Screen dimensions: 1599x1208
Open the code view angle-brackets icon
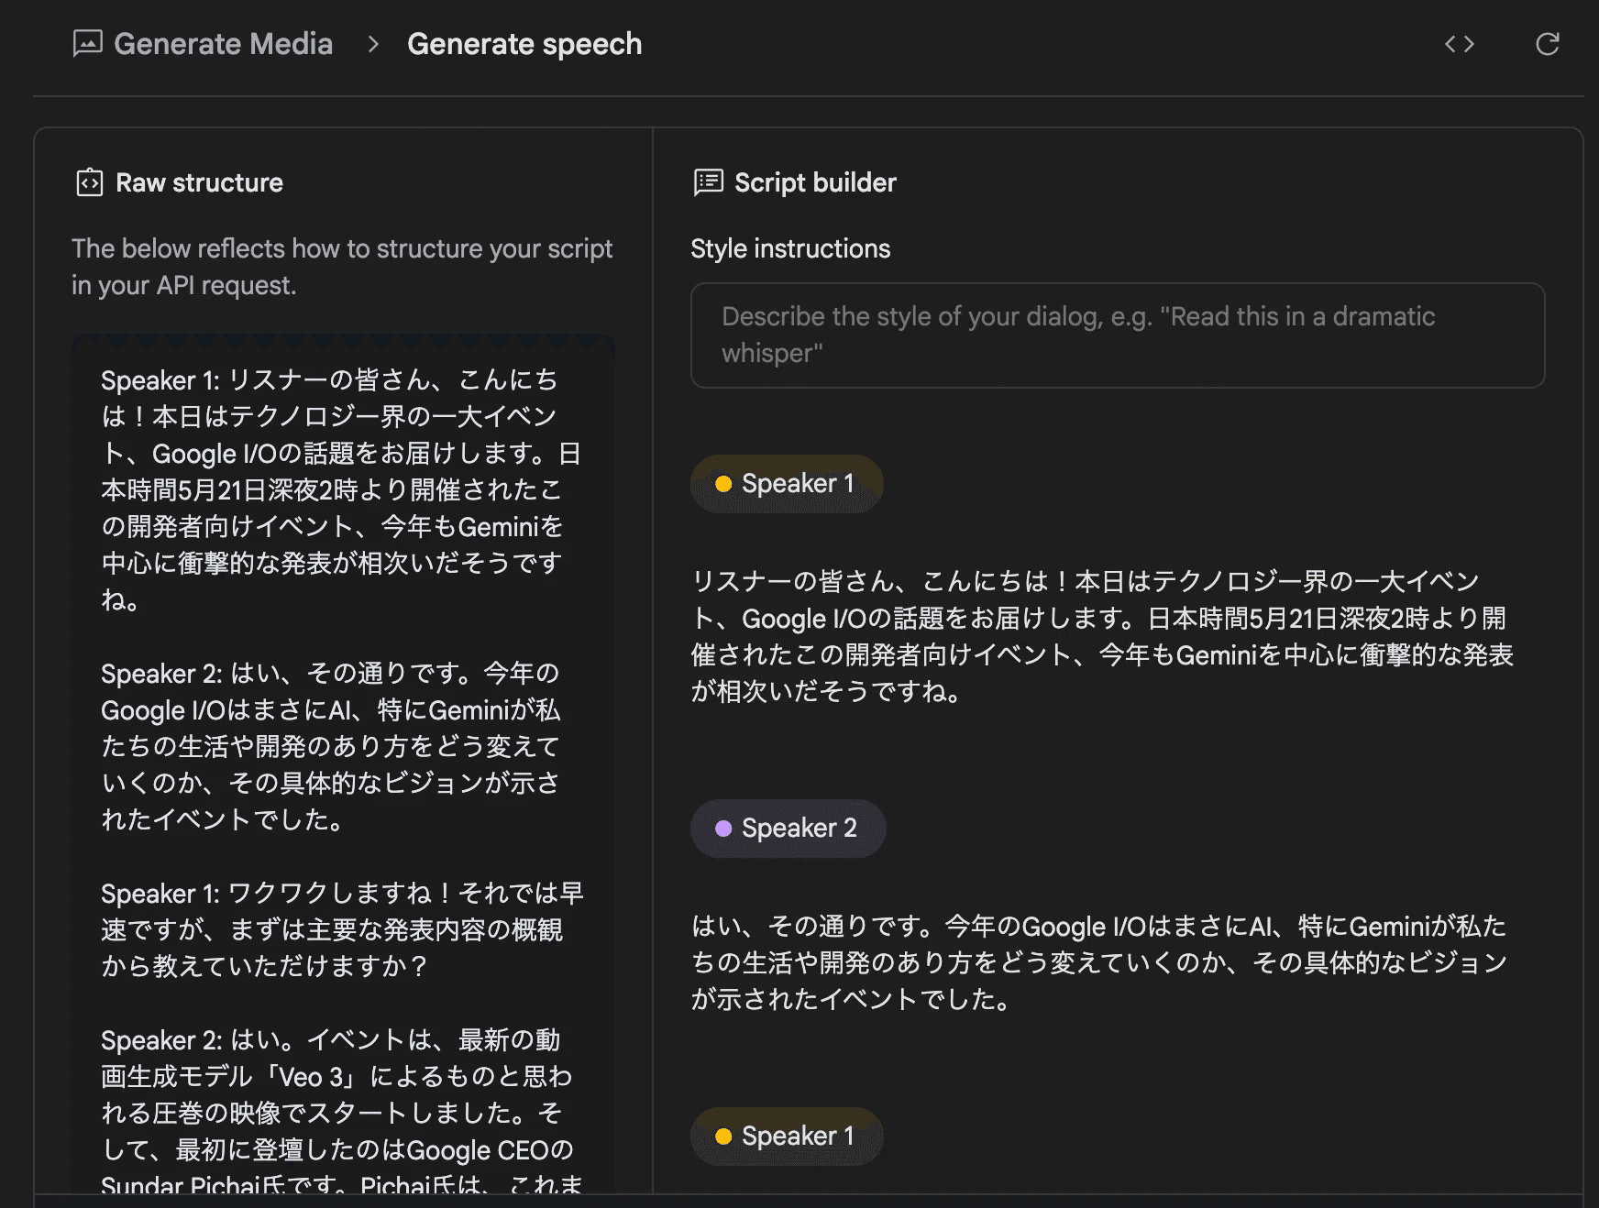1459,44
